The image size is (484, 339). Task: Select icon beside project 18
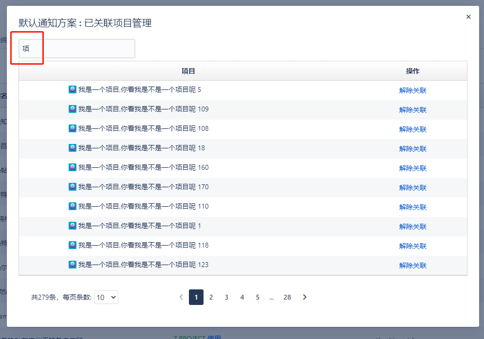point(73,148)
